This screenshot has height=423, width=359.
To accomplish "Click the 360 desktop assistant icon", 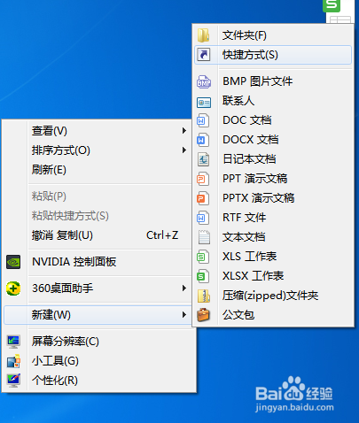I will tap(13, 288).
